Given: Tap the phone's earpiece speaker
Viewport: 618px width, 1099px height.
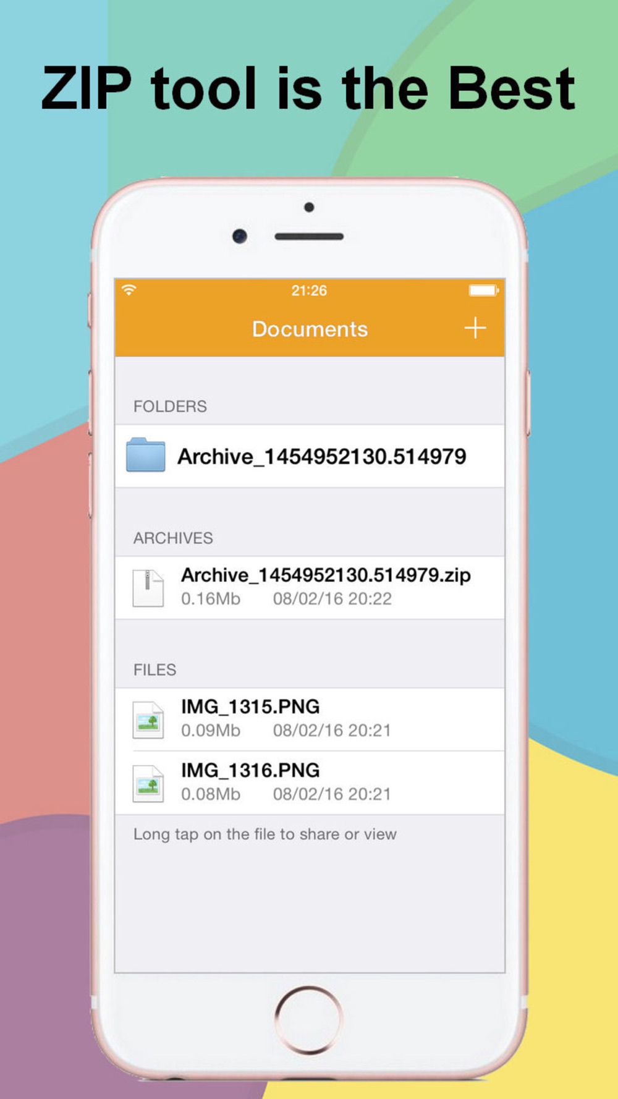Looking at the screenshot, I should point(309,237).
